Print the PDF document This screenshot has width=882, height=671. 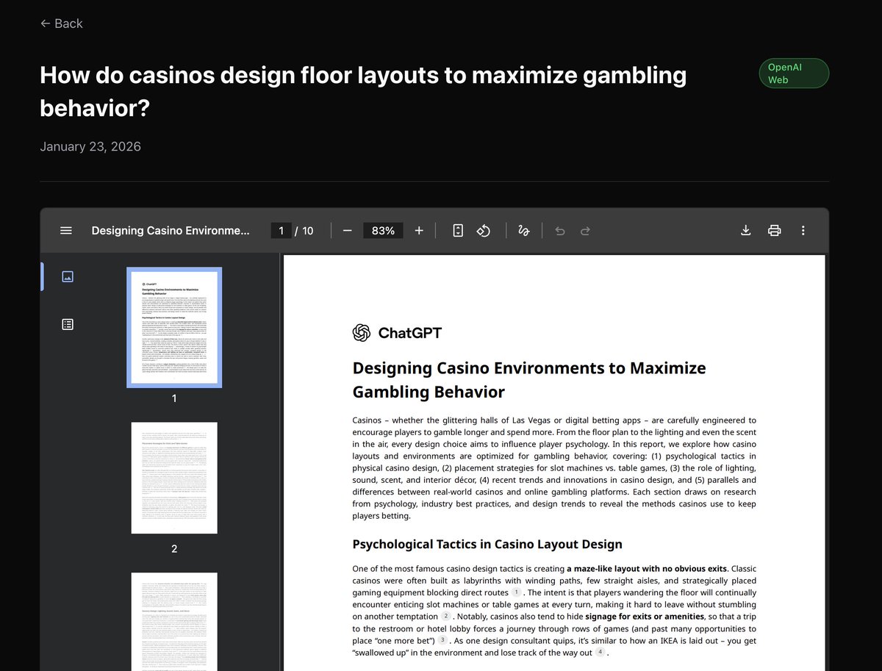774,231
